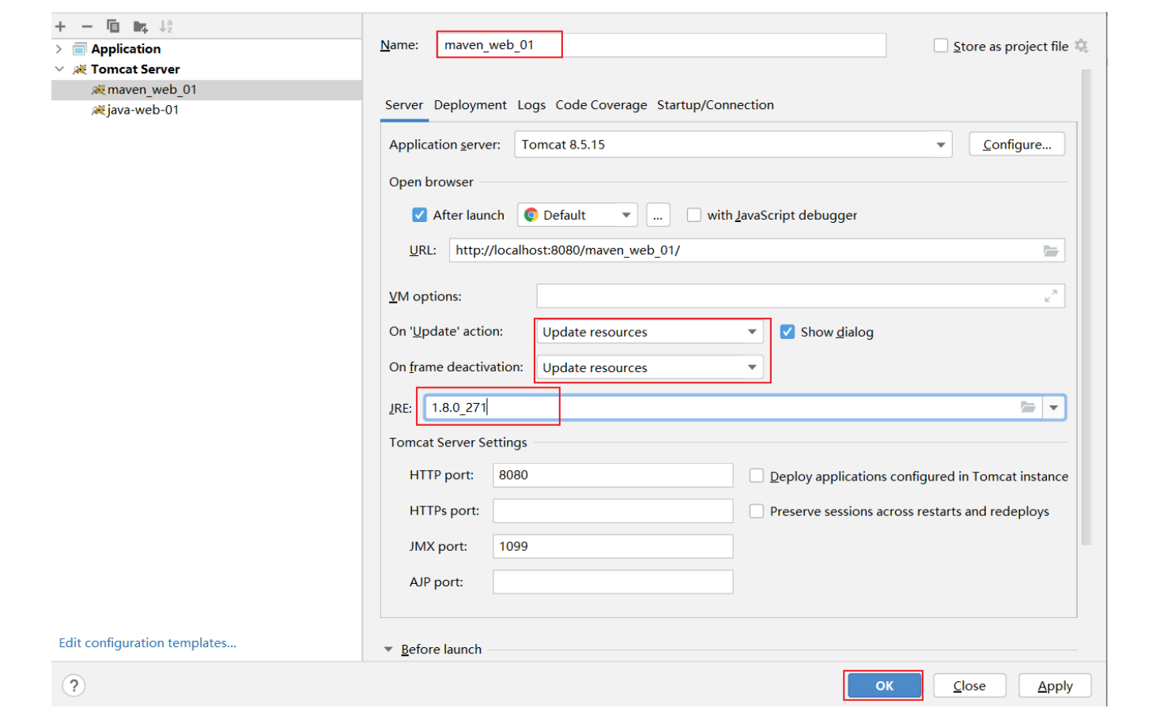Open Edit configuration templates link
Screen dimensions: 1175x727
[147, 643]
